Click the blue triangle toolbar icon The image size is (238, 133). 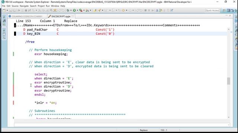(x=157, y=10)
